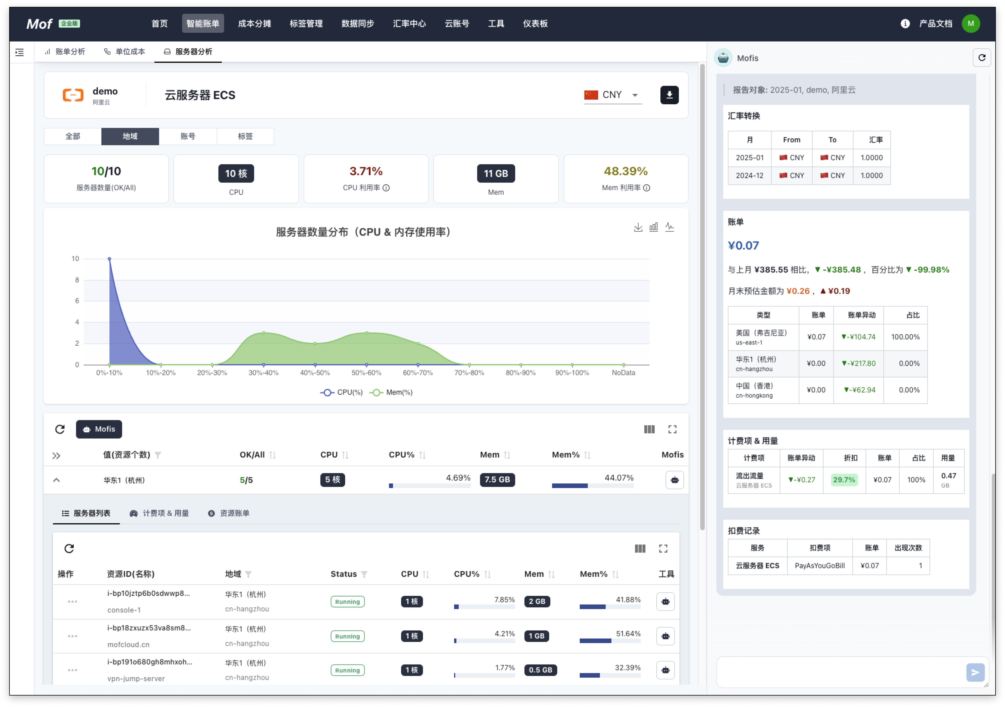Toggle Mem(%) series in chart legend
The height and width of the screenshot is (707, 1005).
click(x=391, y=393)
